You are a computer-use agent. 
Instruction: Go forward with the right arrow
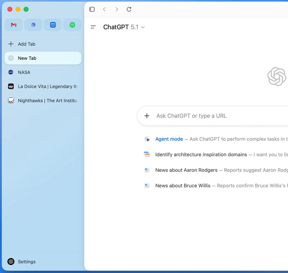click(x=116, y=9)
